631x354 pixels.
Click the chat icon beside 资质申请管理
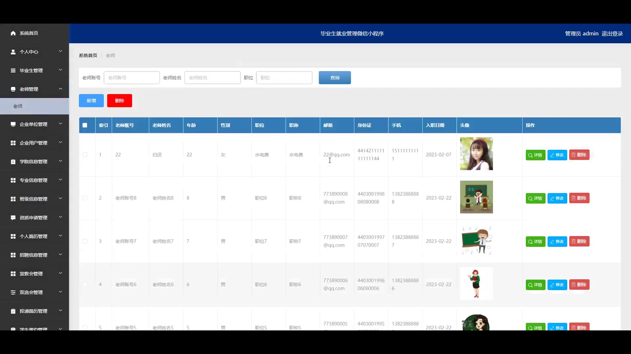tap(13, 218)
